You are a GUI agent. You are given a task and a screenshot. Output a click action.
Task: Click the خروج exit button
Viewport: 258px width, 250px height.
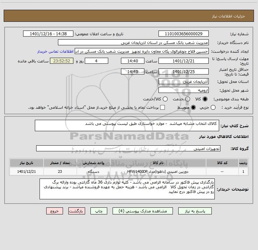55,211
